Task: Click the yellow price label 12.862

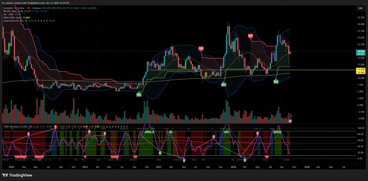Action: 360,72
